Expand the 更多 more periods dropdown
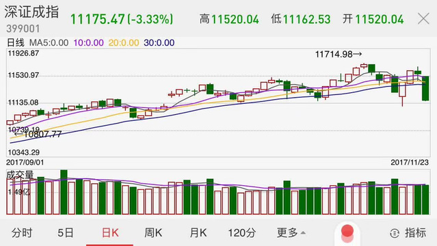Image resolution: width=437 pixels, height=246 pixels. click(291, 232)
